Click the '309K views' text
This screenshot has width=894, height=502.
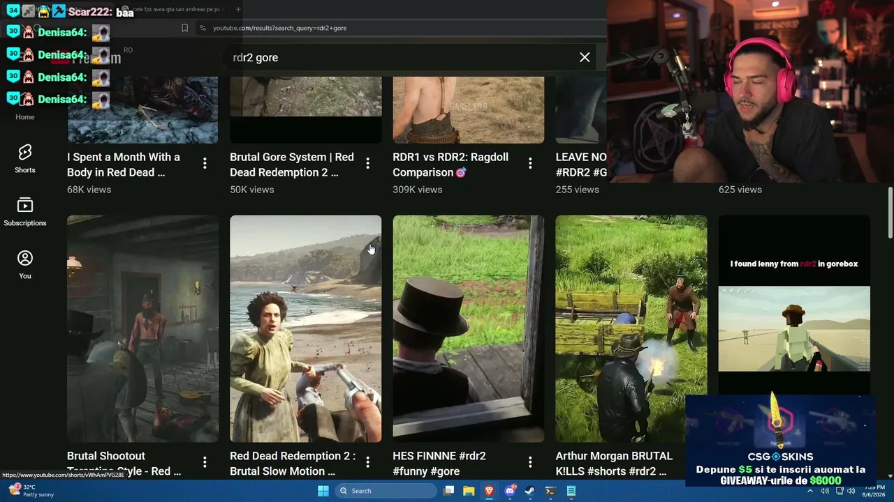(x=417, y=190)
